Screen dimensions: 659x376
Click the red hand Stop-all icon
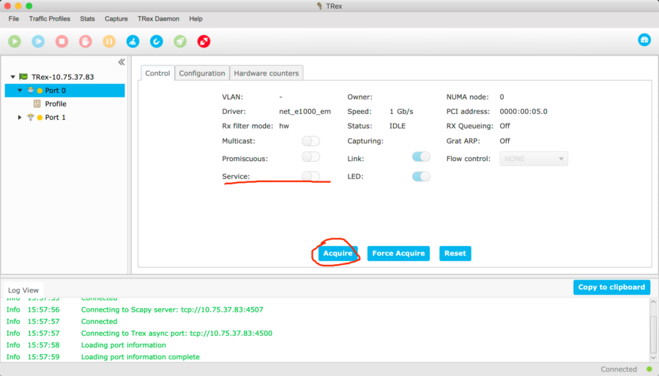[x=86, y=41]
